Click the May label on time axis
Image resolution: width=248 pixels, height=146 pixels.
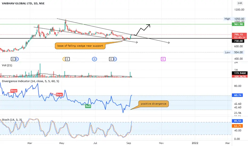click(x=62, y=143)
